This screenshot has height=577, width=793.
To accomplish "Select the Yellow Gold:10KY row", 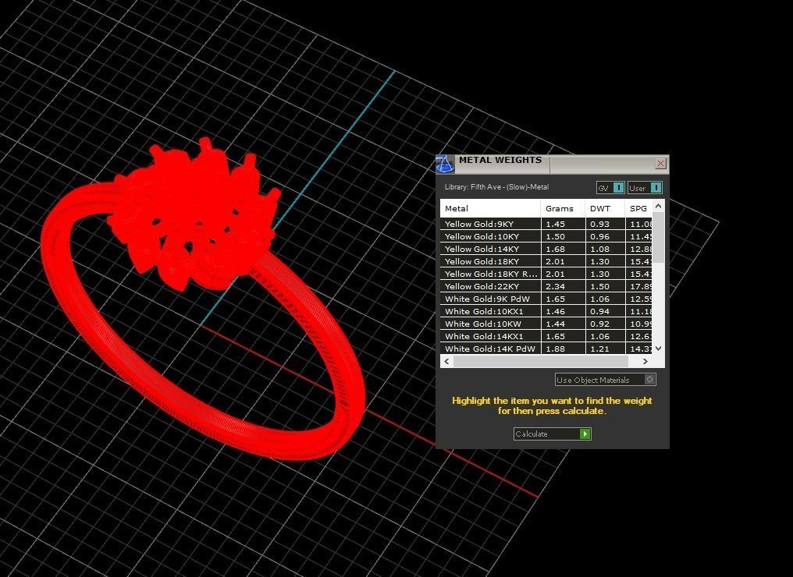I will click(546, 236).
